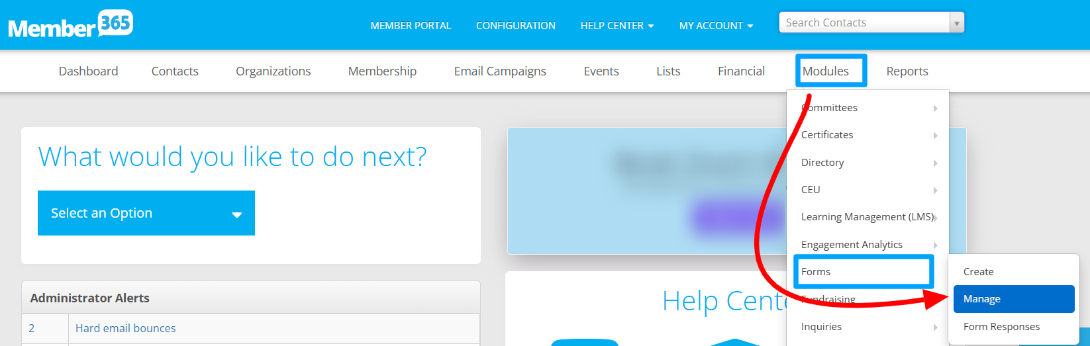Expand the CEU submenu arrow

coord(935,190)
